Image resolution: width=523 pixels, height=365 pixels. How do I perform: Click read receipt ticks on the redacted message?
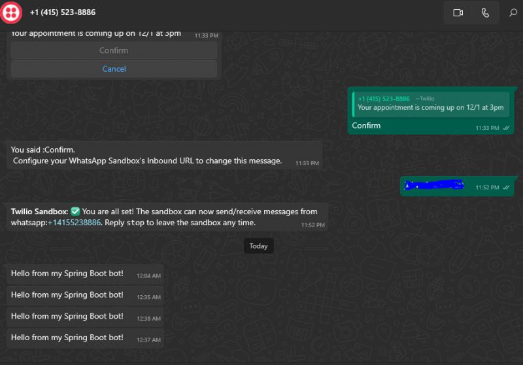pos(505,187)
